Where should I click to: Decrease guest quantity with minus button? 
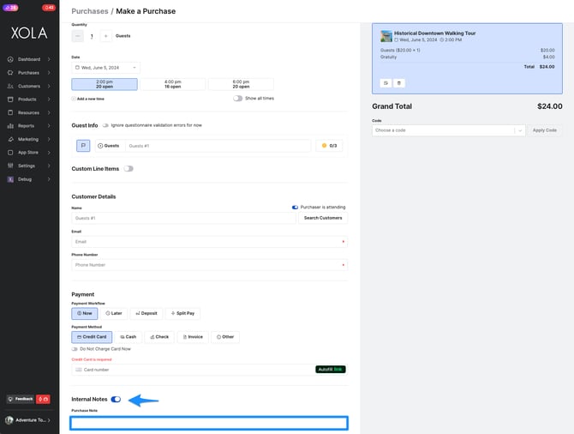pyautogui.click(x=78, y=36)
